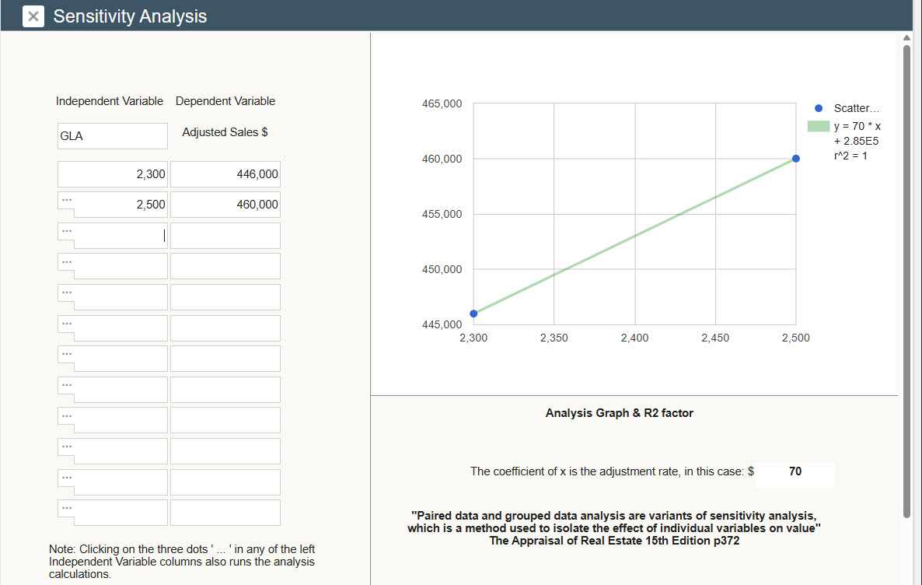Viewport: 922px width, 585px height.
Task: Click three dots on the third data row
Action: coord(67,230)
